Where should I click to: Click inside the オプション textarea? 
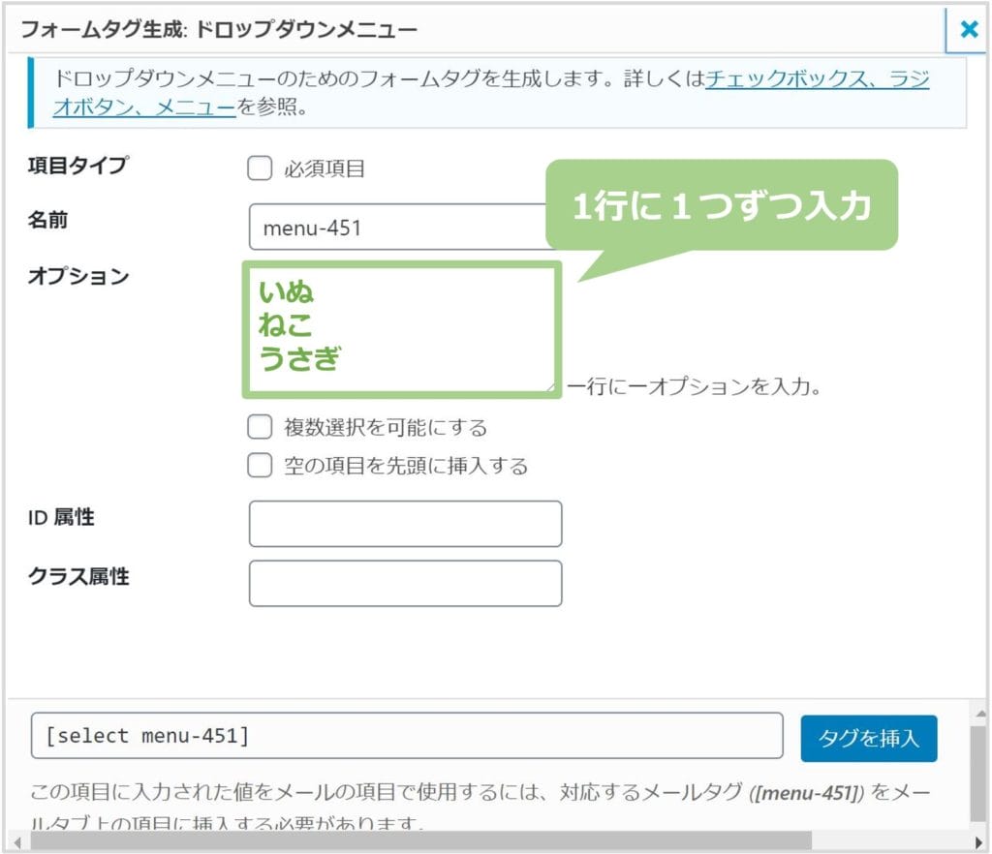[402, 329]
